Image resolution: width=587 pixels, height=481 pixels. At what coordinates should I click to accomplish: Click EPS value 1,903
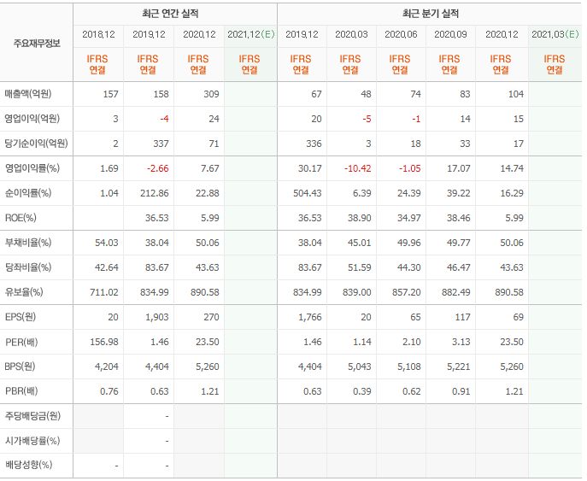point(157,317)
